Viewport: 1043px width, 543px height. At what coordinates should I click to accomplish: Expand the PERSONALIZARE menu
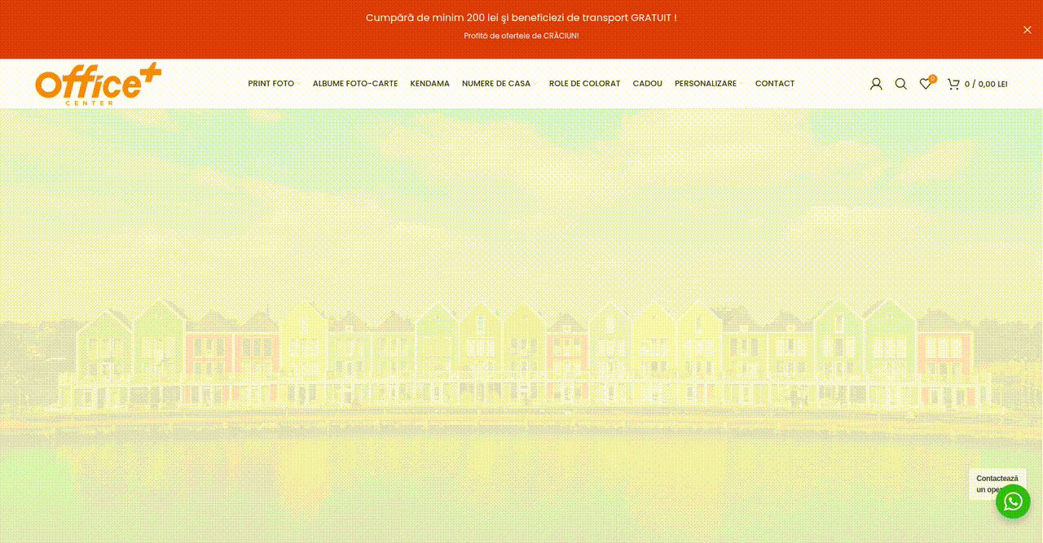[x=709, y=84]
